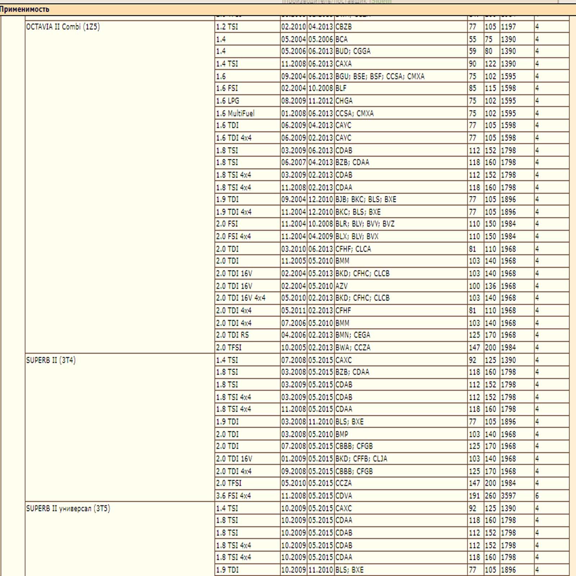Select the BGU; BSE; BSF; CCSA; CMXA cell
The height and width of the screenshot is (576, 576).
tap(401, 76)
